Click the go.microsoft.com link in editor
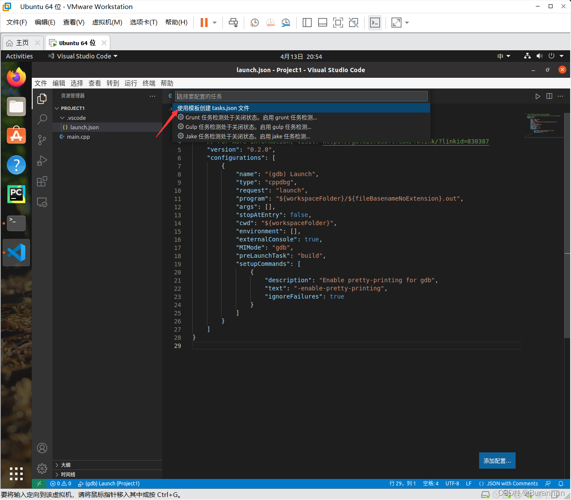571x500 pixels. (x=406, y=141)
